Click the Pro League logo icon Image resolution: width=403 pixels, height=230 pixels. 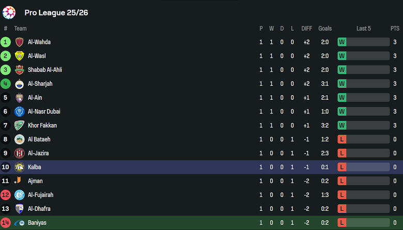point(9,12)
